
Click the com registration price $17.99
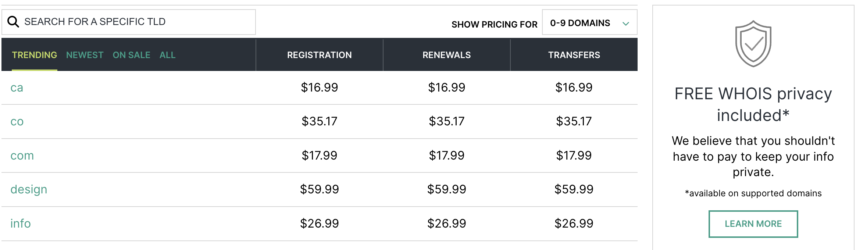pyautogui.click(x=319, y=156)
